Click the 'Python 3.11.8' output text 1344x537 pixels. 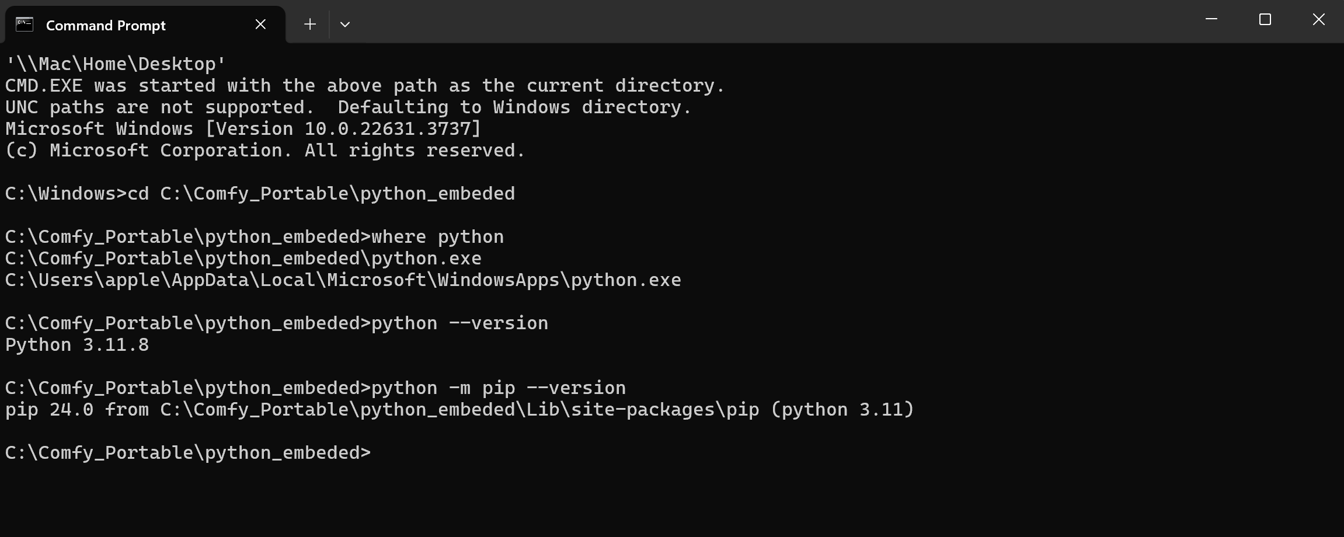[77, 345]
